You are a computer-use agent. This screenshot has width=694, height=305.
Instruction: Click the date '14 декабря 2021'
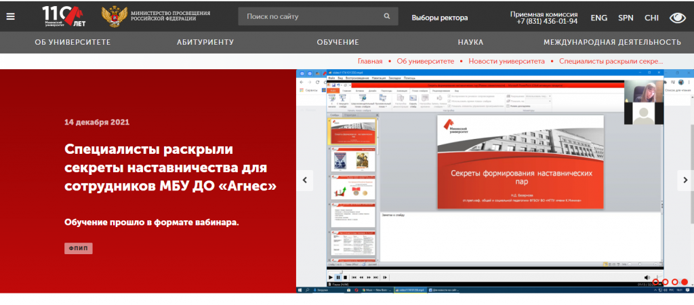[97, 122]
